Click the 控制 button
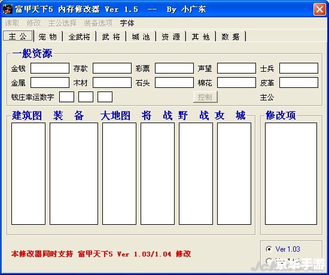Viewport: 329px width, 275px height. [x=205, y=97]
